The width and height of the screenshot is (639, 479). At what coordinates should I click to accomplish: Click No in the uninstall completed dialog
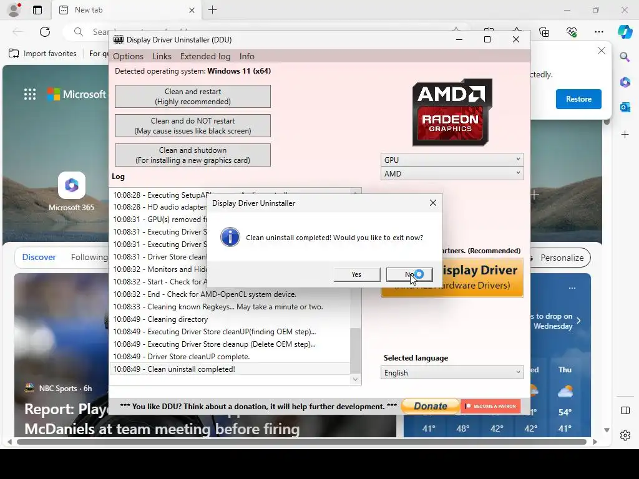coord(409,274)
